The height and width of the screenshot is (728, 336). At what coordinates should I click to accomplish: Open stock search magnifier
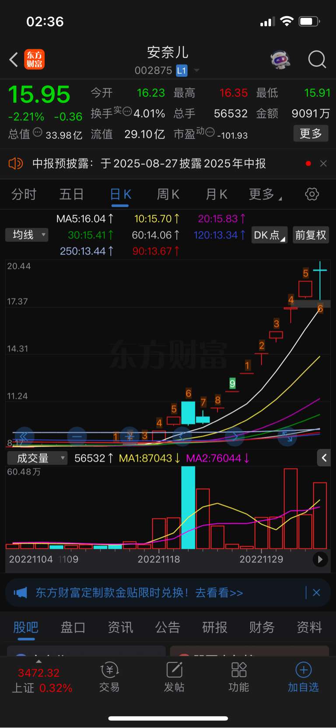click(x=317, y=60)
